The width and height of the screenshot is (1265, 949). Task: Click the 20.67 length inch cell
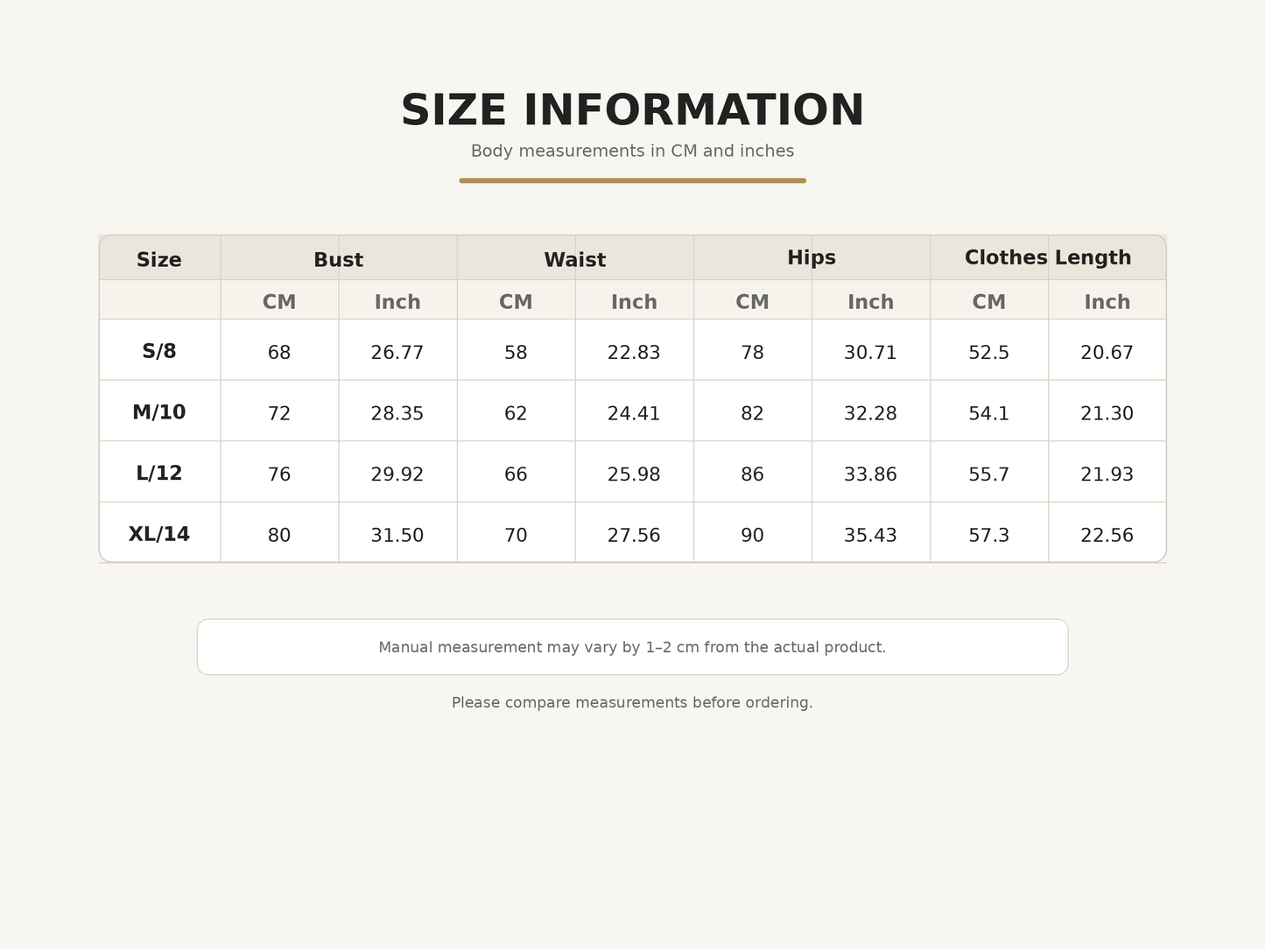pos(1107,353)
